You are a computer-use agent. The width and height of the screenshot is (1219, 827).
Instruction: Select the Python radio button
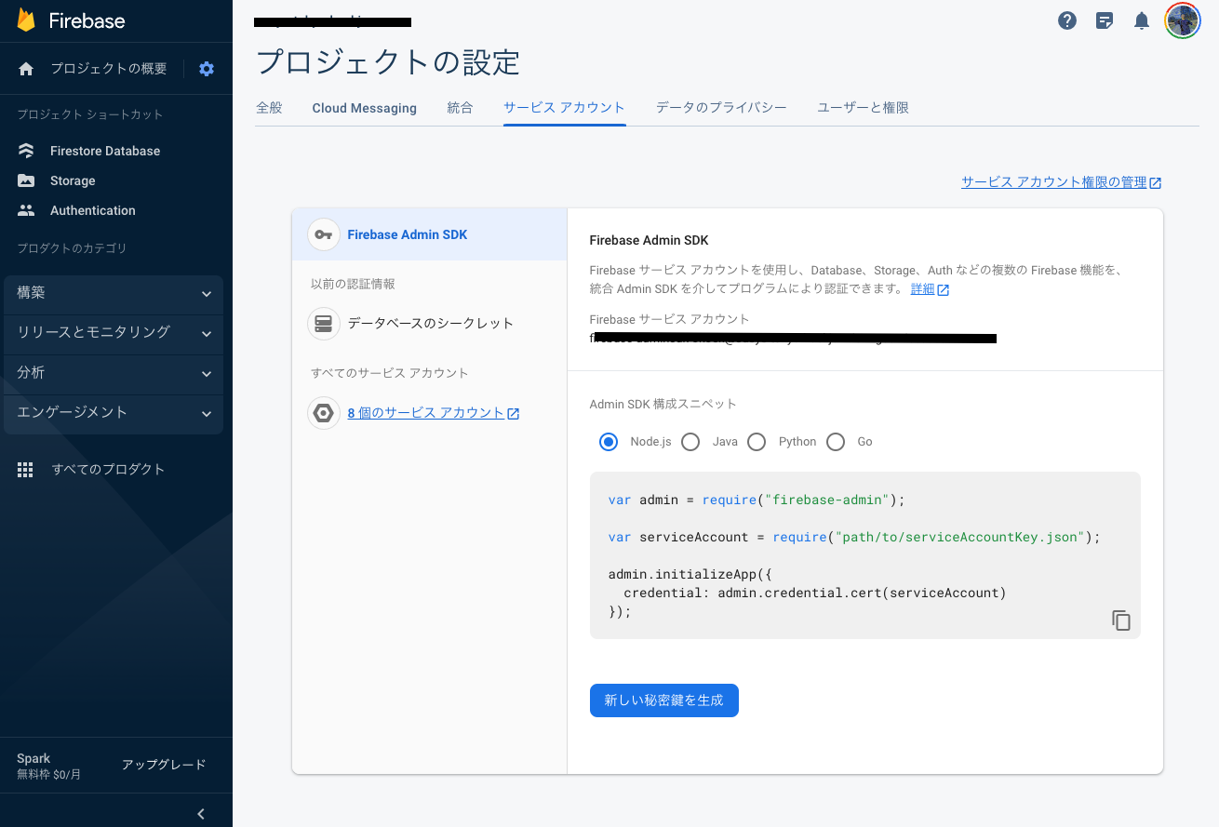[757, 442]
